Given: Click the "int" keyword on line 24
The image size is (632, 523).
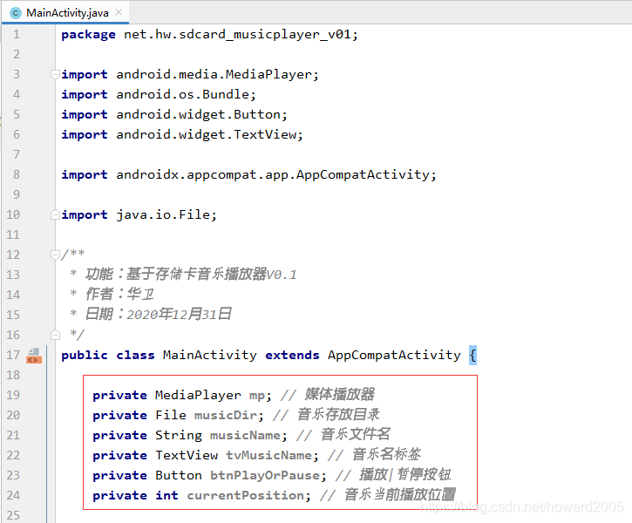Looking at the screenshot, I should (166, 495).
